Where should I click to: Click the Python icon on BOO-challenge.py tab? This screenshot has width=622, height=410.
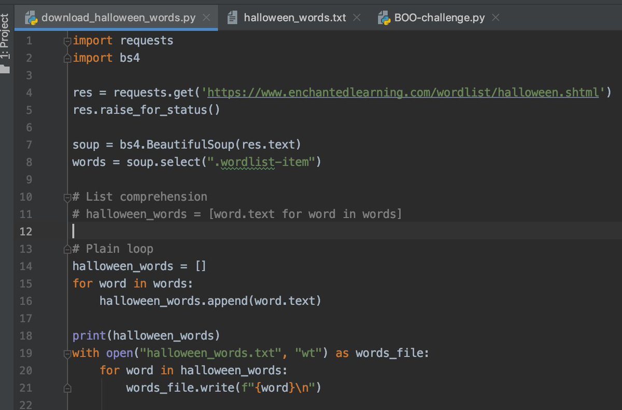[384, 17]
